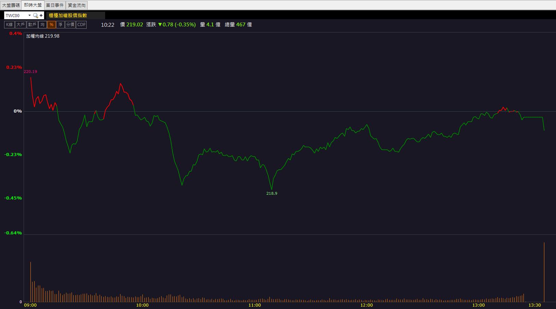Viewport: 556px width, 309px height.
Task: Click the 12:00 time axis label
Action: click(367, 305)
